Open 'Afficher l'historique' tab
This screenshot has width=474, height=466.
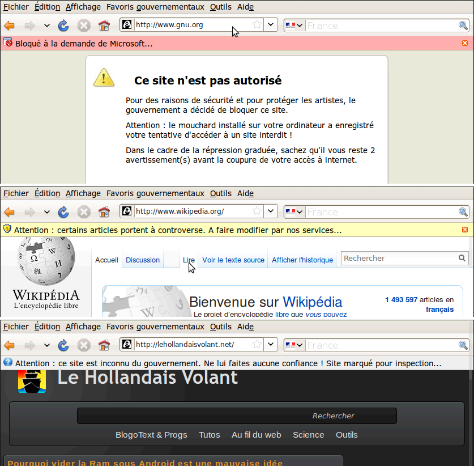(x=302, y=260)
